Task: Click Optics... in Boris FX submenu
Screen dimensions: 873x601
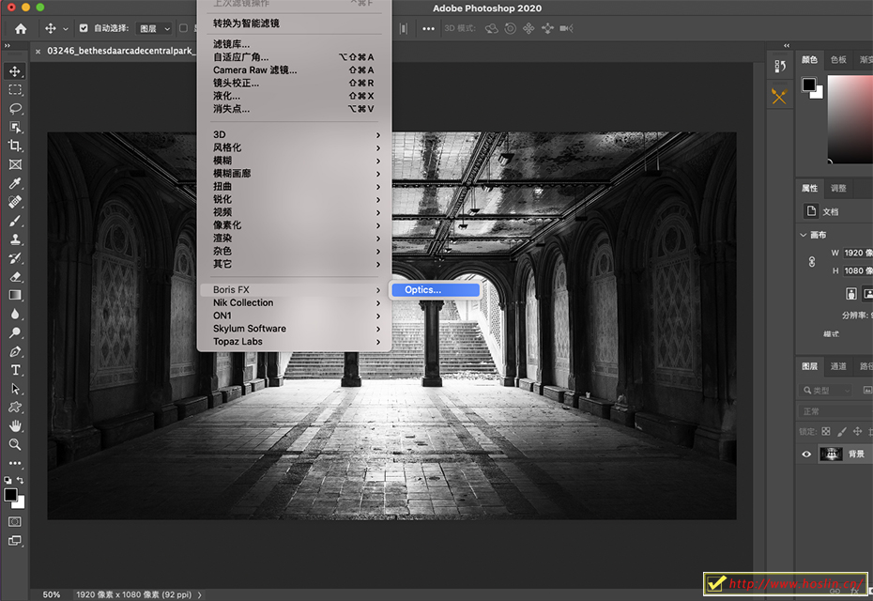Action: (435, 289)
